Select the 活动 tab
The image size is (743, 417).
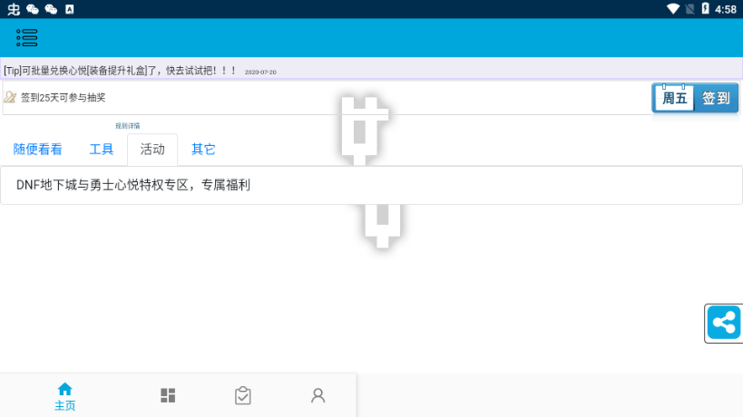pos(152,150)
